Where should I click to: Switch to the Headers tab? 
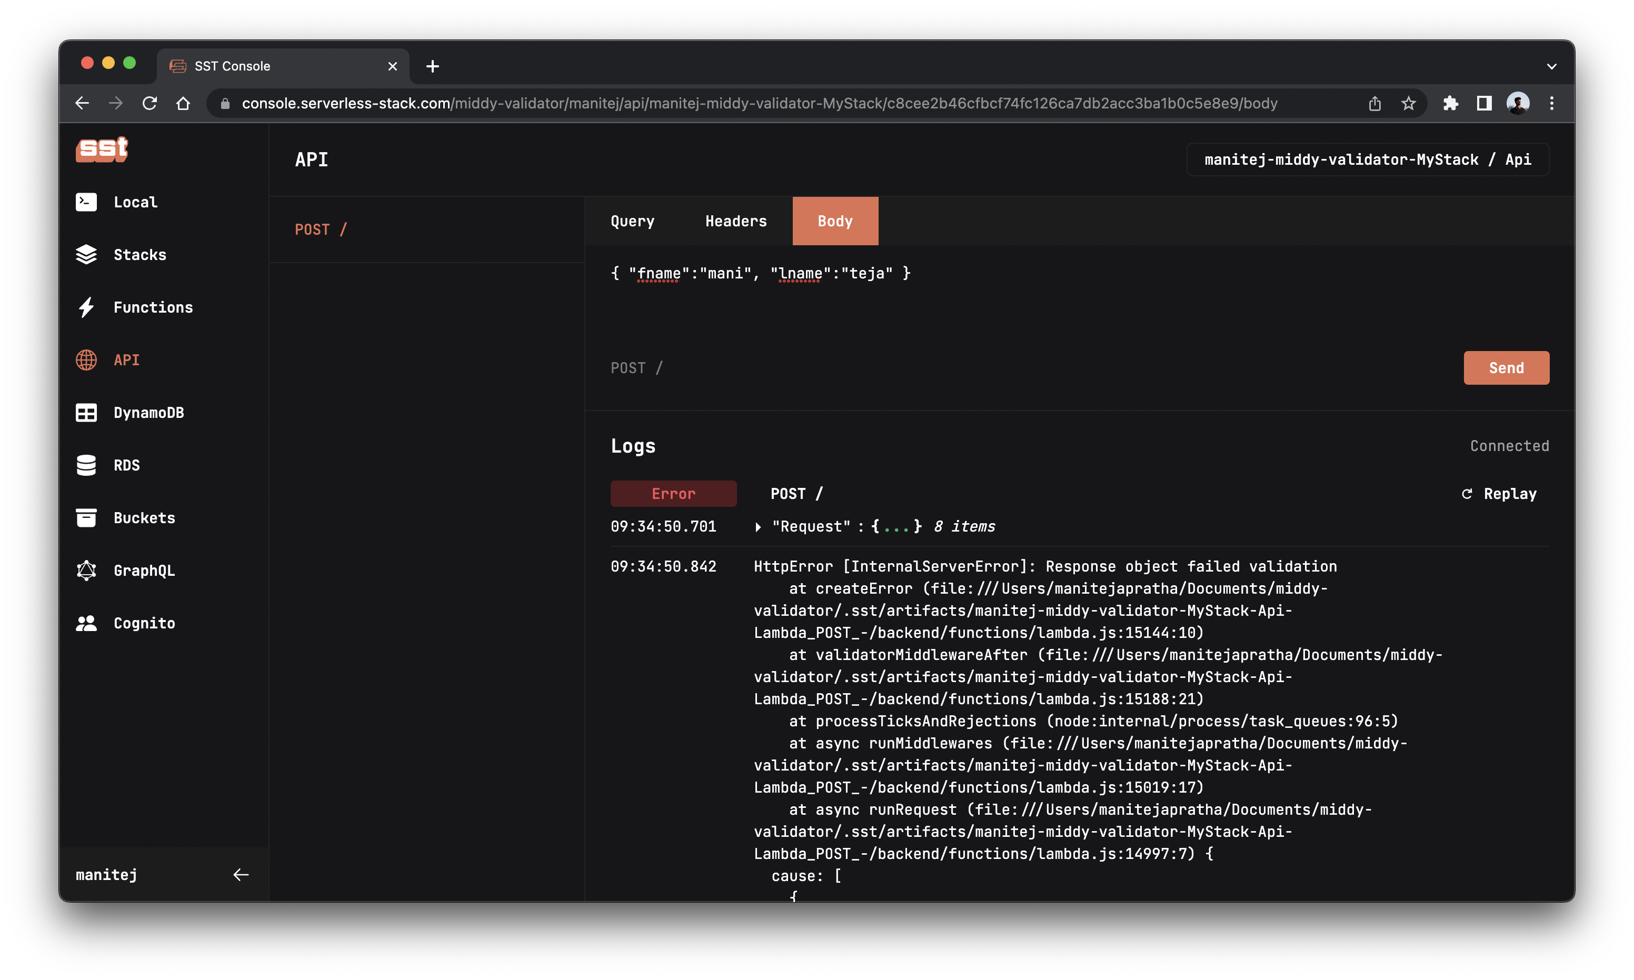(x=735, y=221)
